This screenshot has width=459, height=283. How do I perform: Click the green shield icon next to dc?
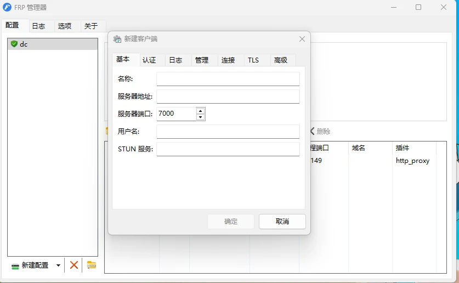click(14, 44)
